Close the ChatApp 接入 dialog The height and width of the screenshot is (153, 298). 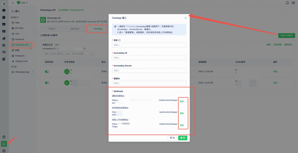click(185, 18)
